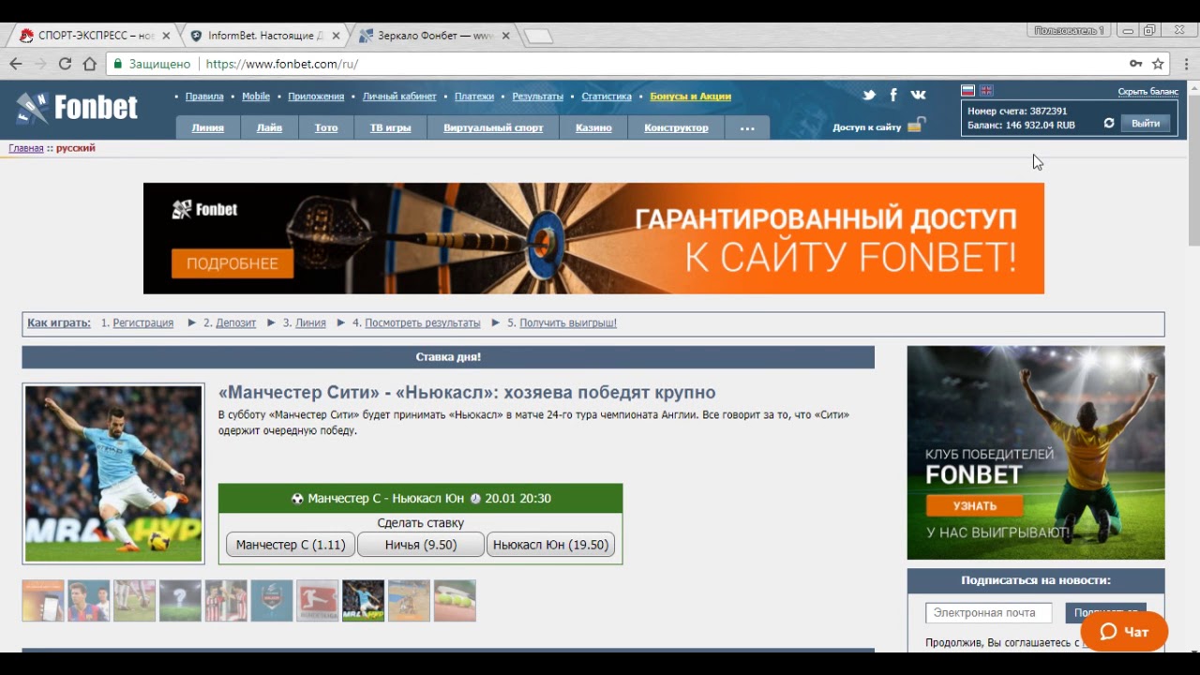This screenshot has height=675, width=1200.
Task: Click the padlock icon beside Доступ к сайту
Action: [916, 126]
